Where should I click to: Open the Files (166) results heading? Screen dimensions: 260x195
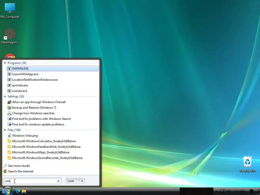14,130
